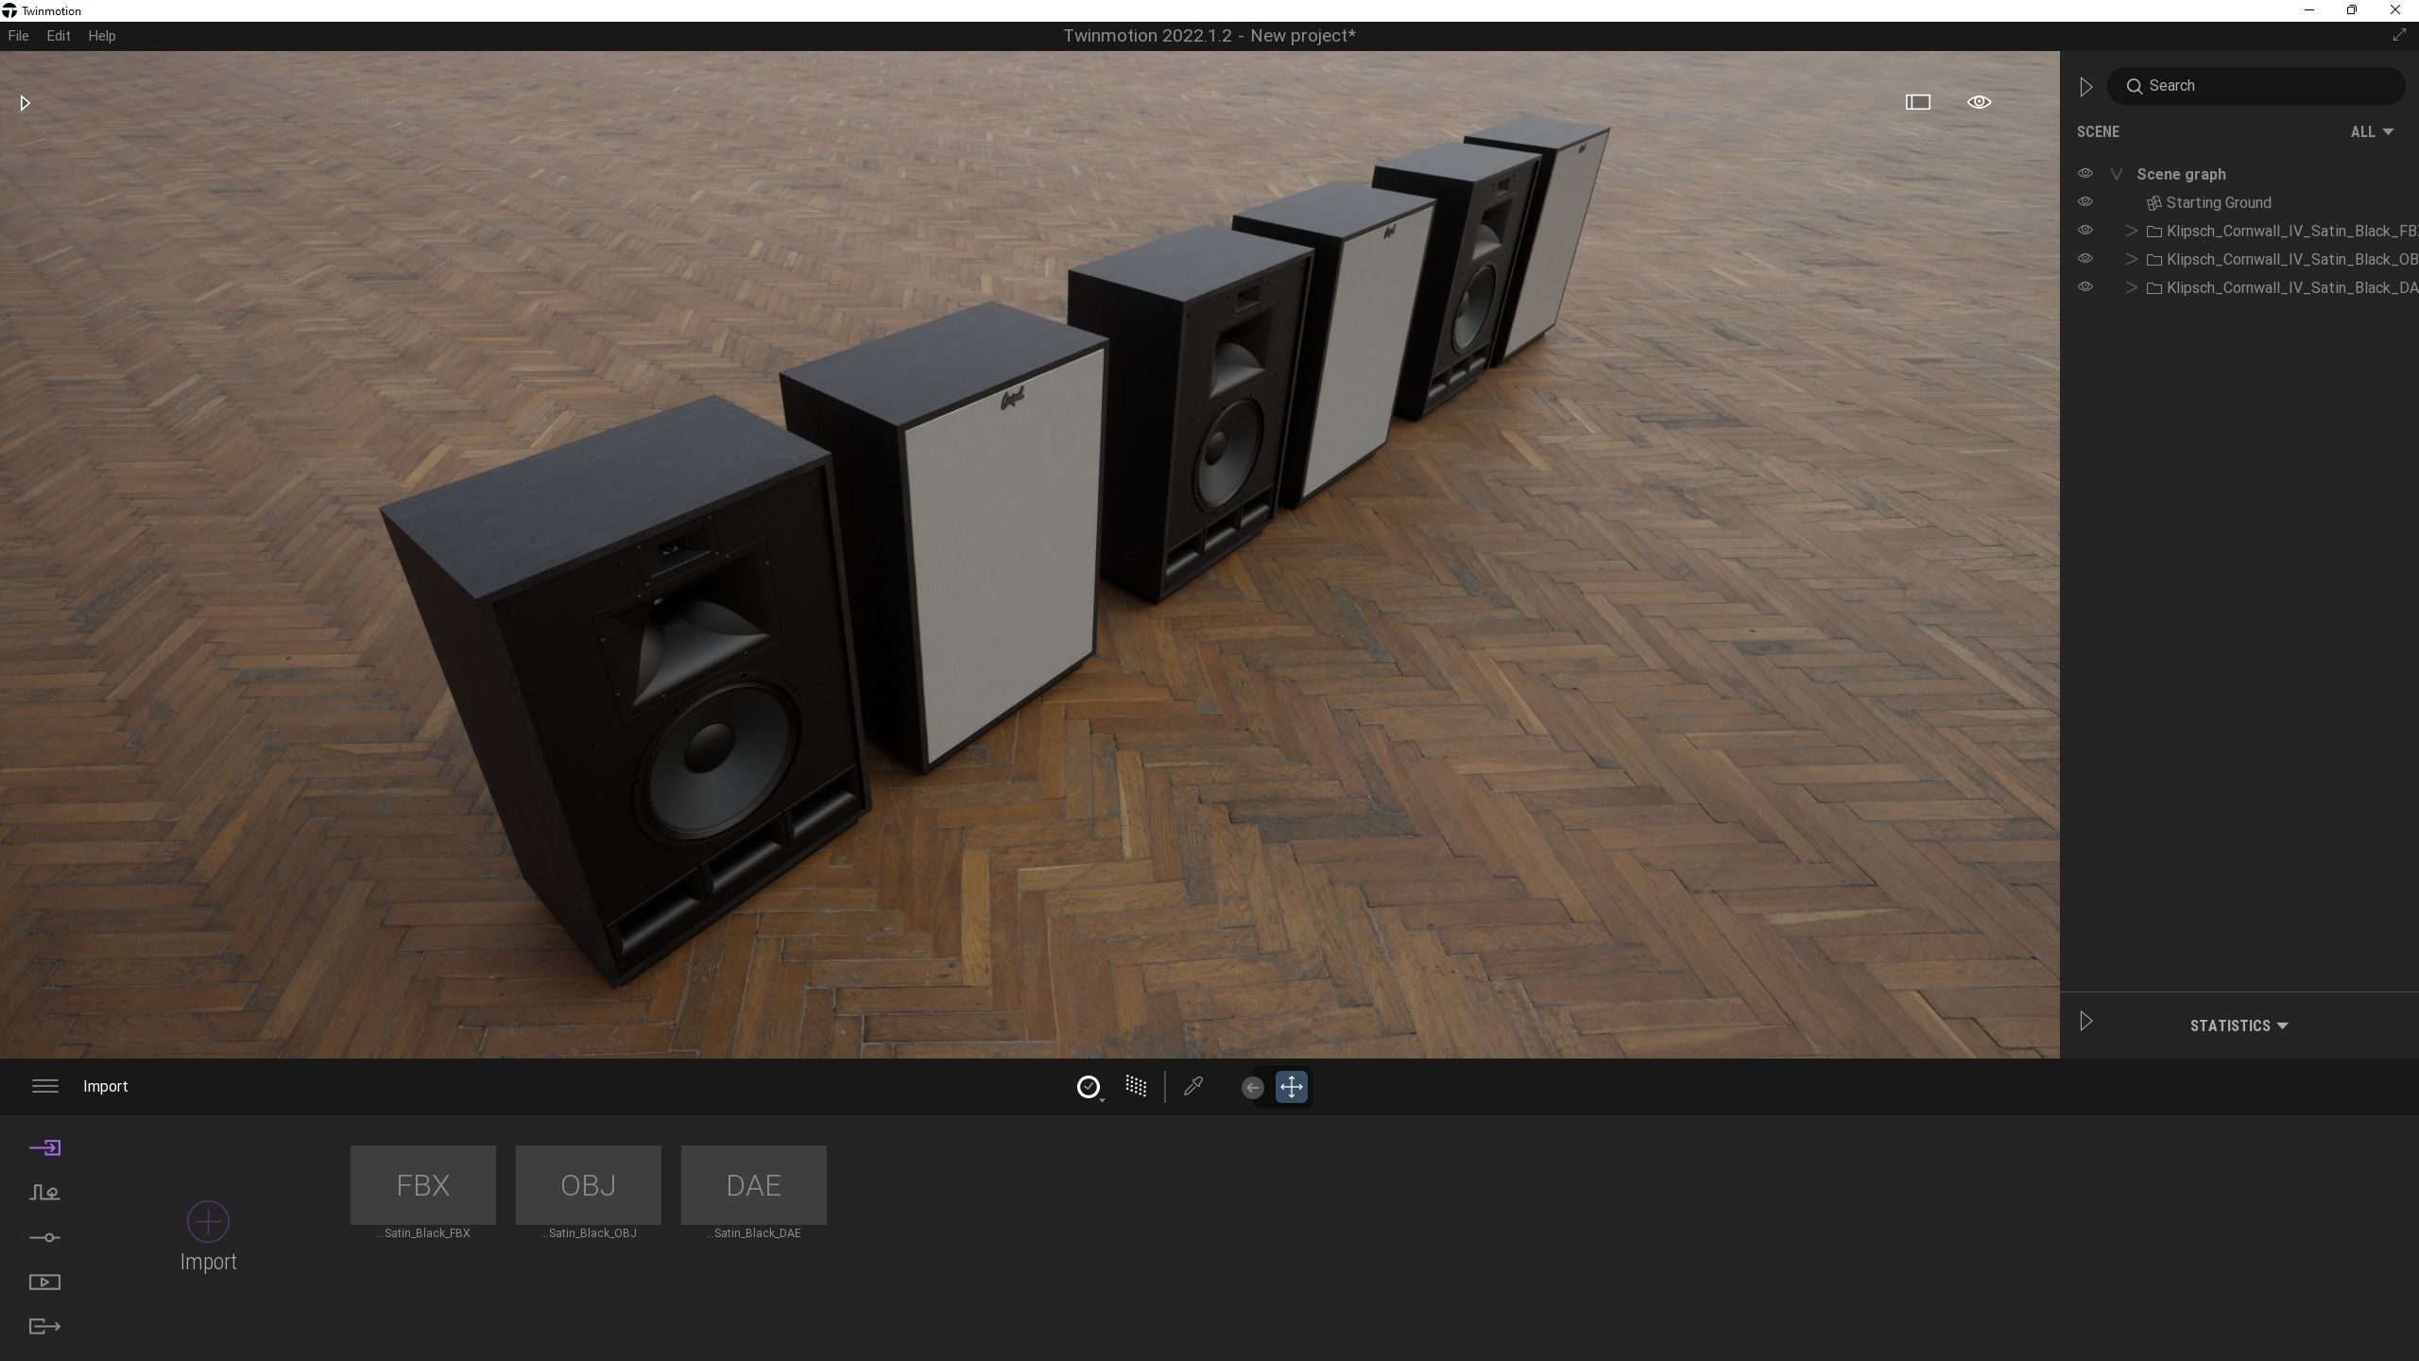The height and width of the screenshot is (1361, 2419).
Task: Click the back arrow next to move tool
Action: 1252,1087
